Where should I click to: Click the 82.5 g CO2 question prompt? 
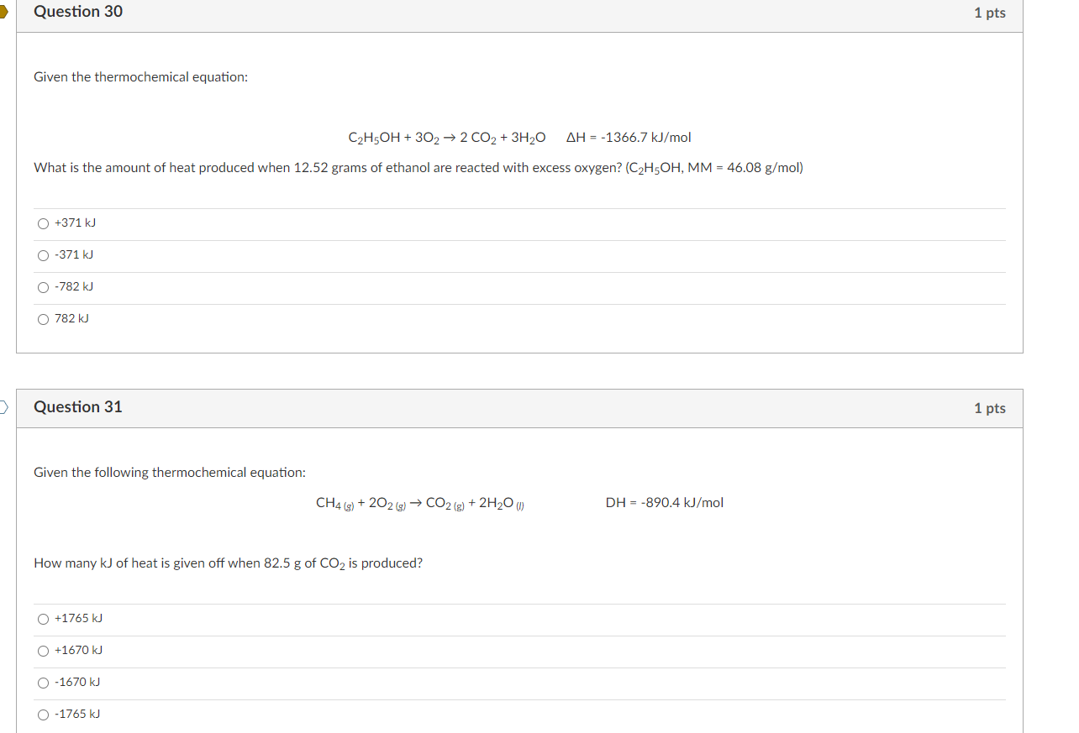[x=228, y=563]
